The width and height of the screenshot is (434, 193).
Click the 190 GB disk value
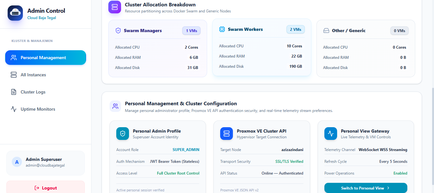pos(295,66)
